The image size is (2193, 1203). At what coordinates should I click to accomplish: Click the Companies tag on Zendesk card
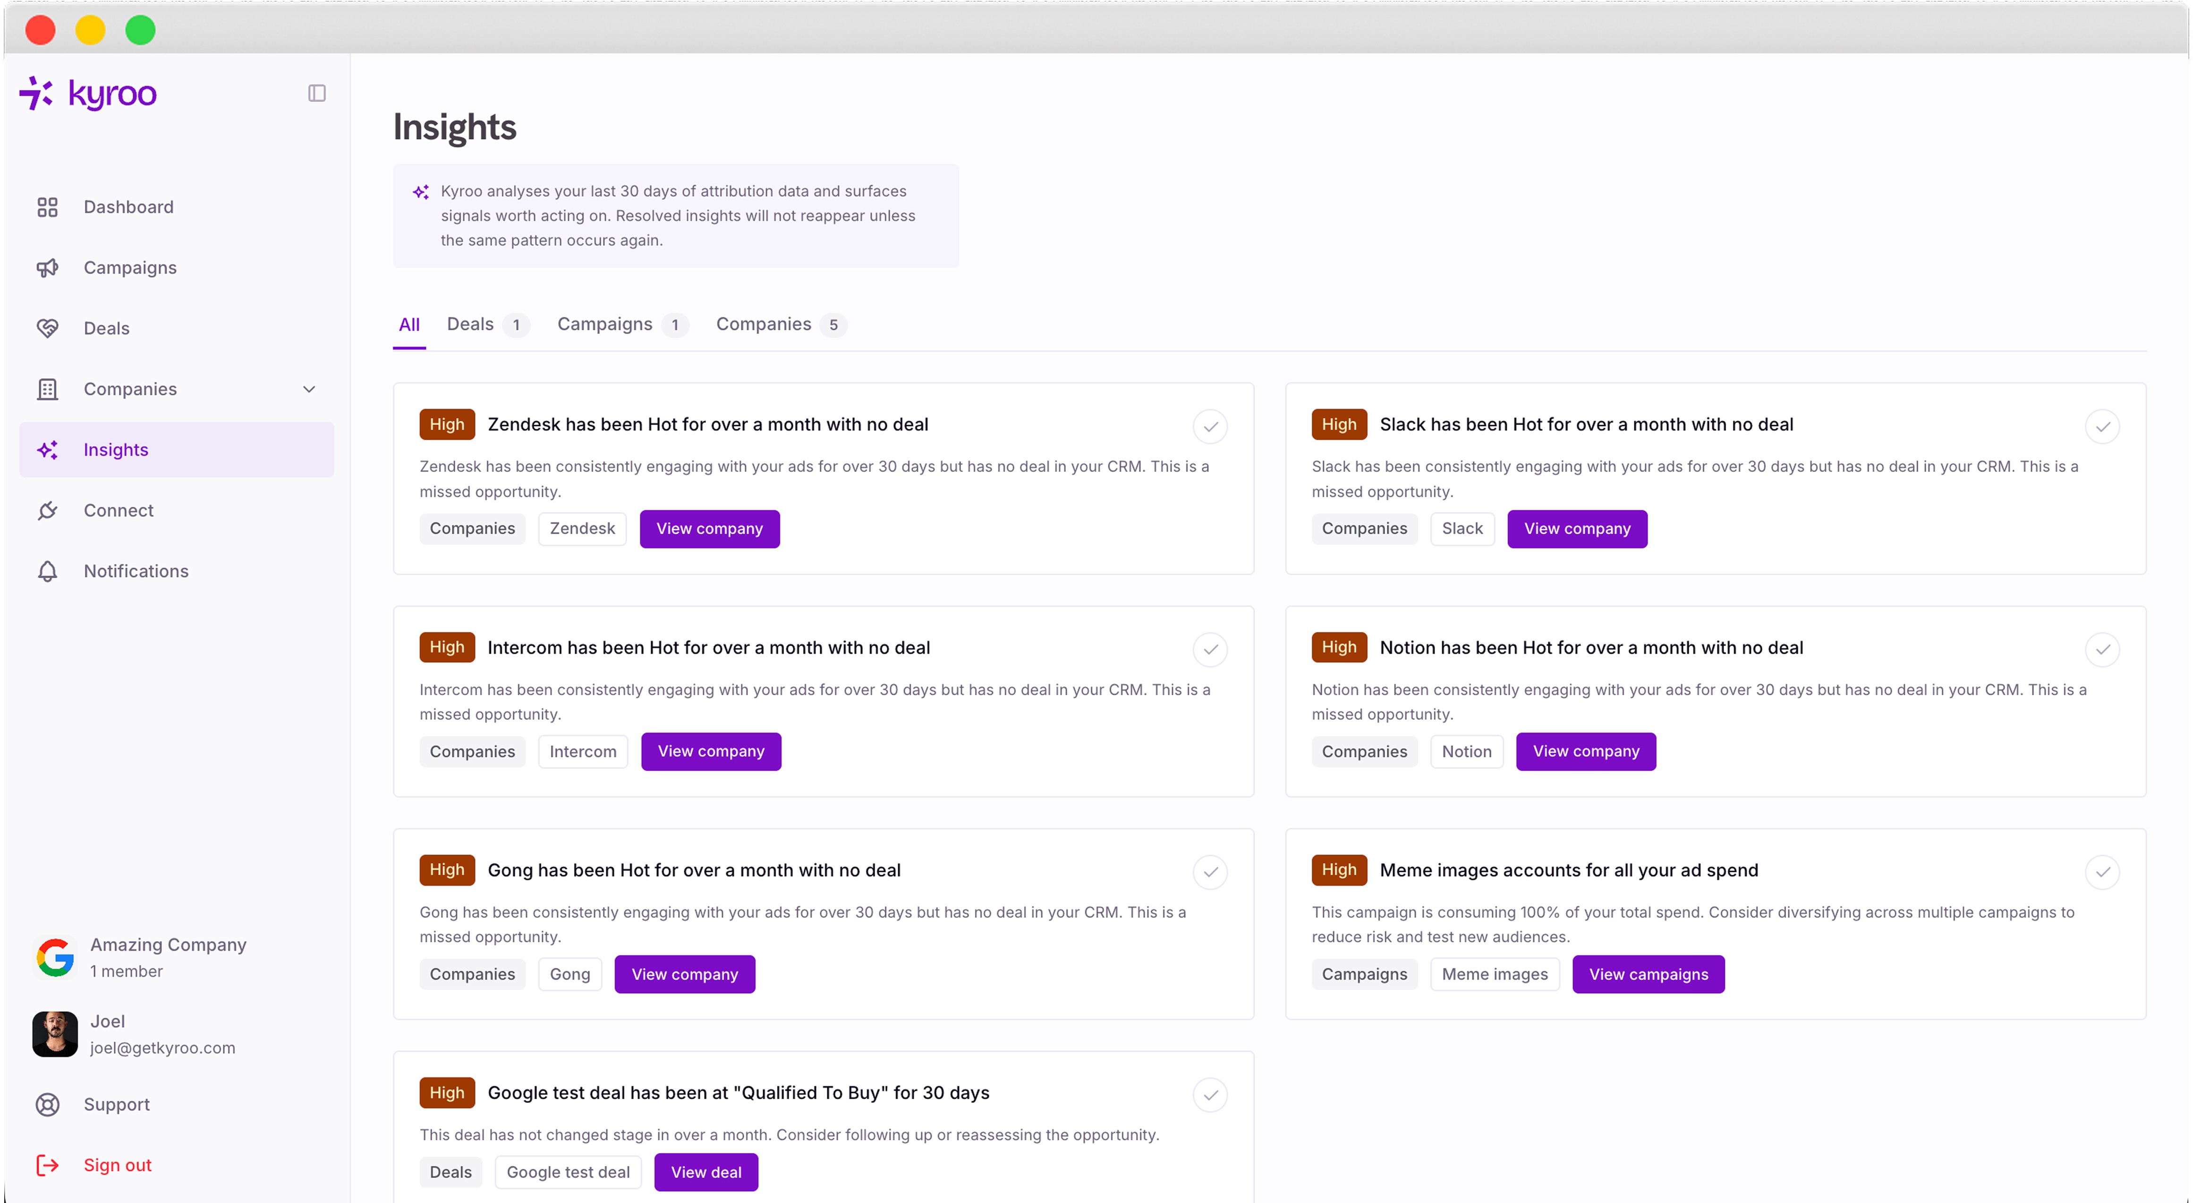tap(473, 529)
